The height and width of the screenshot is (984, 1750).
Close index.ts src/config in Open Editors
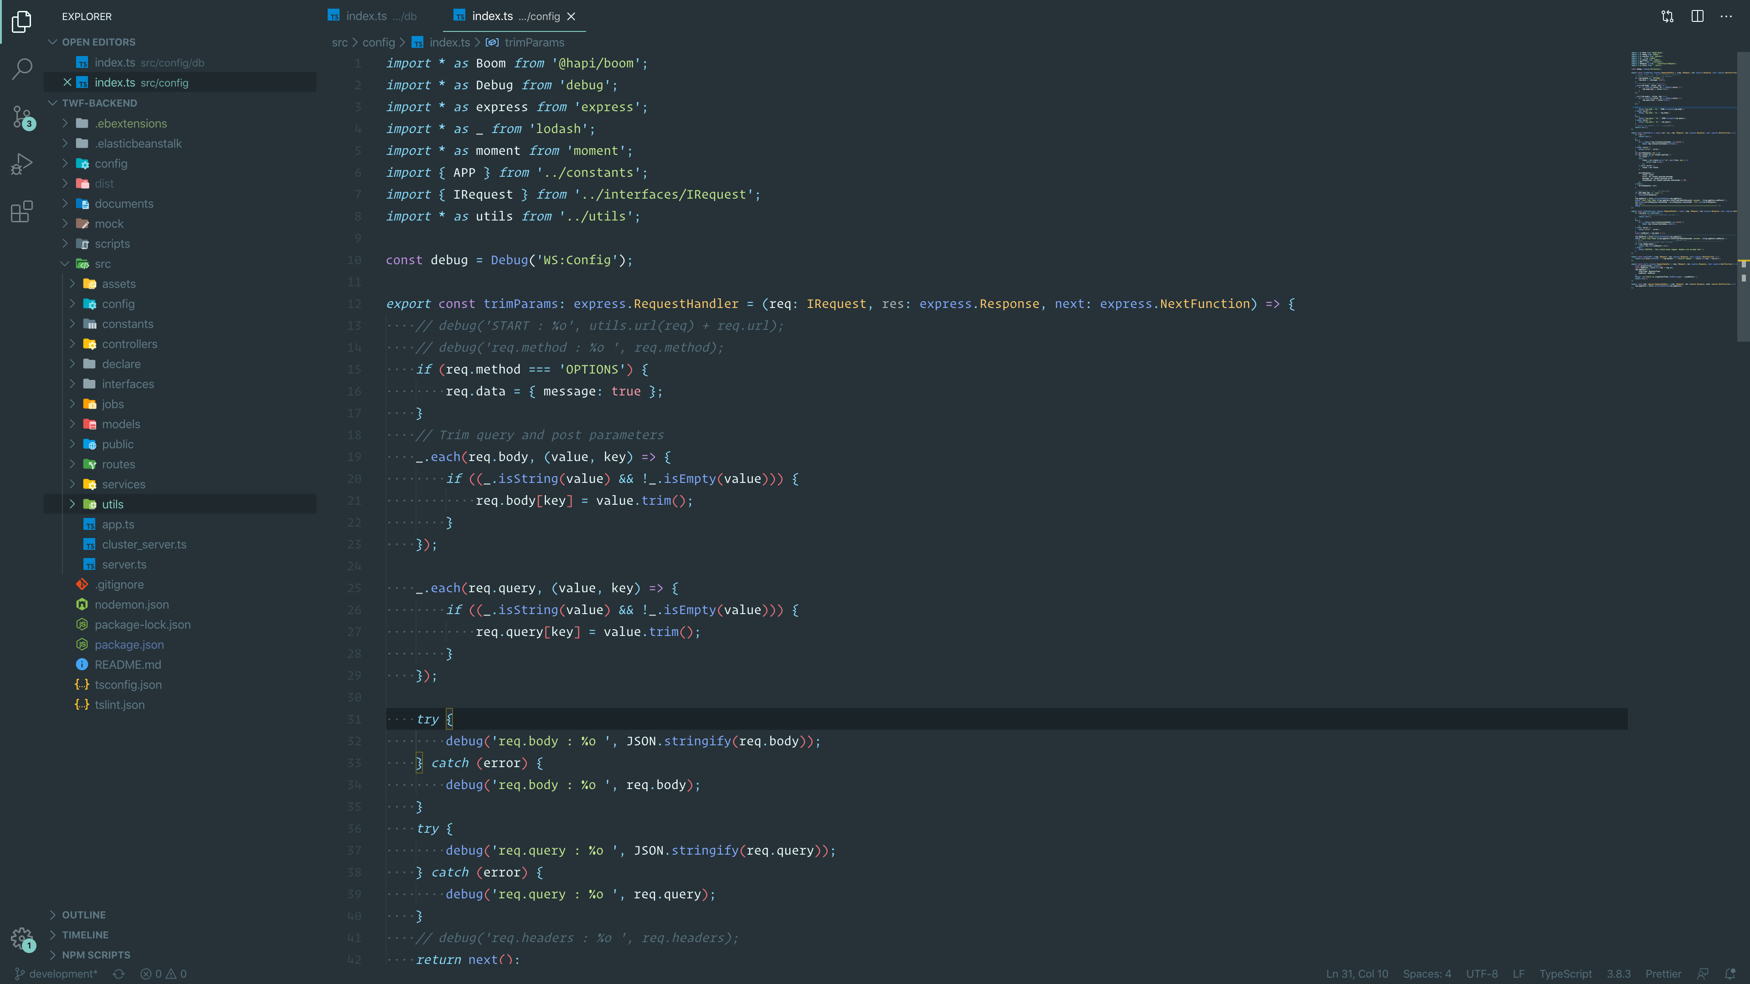(67, 82)
